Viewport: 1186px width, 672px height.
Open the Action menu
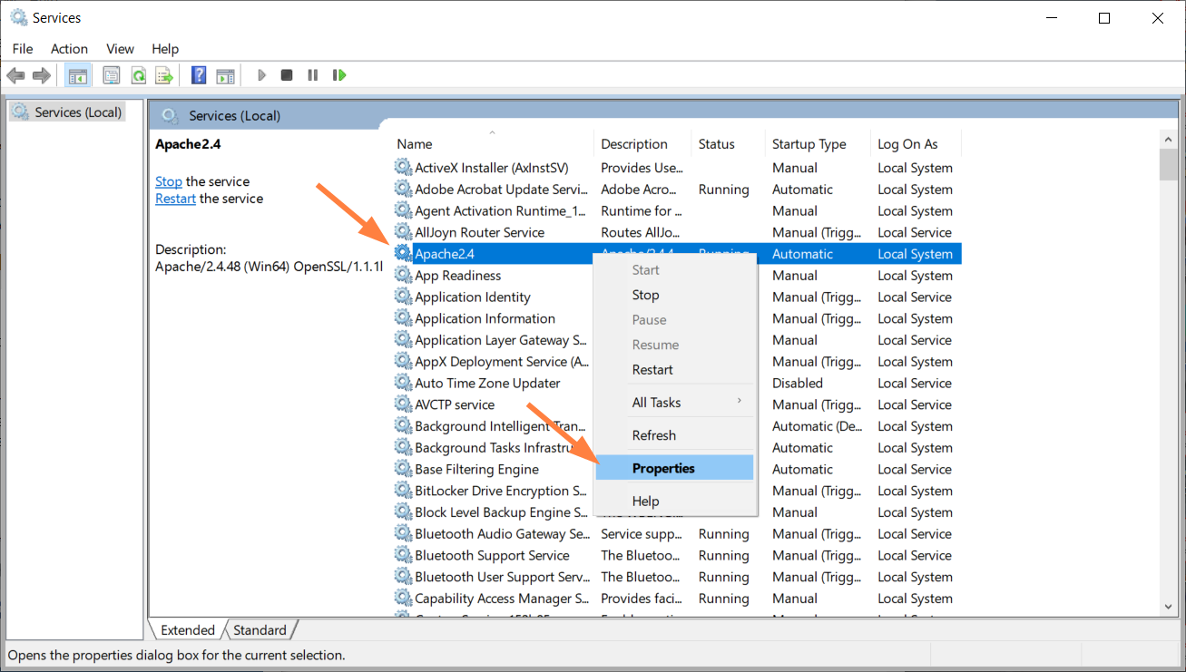(x=69, y=49)
